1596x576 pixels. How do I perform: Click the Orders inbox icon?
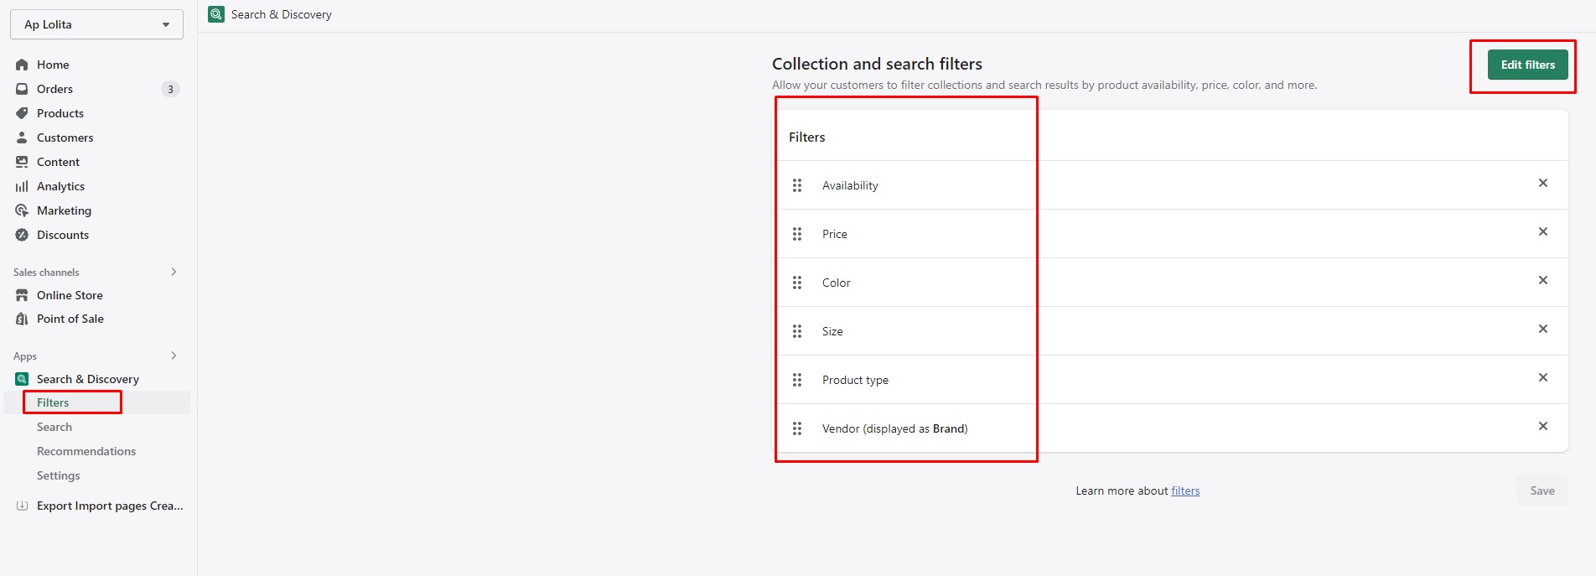[x=22, y=89]
